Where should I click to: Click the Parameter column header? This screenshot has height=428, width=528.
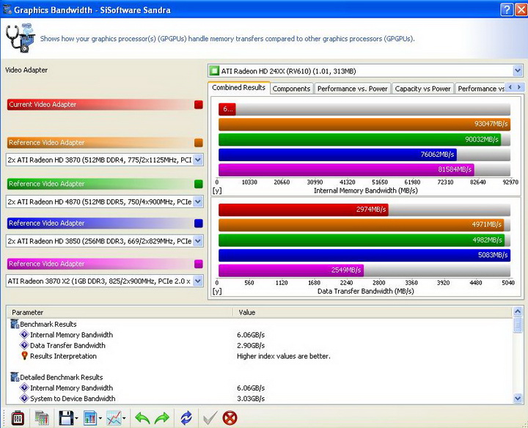120,312
